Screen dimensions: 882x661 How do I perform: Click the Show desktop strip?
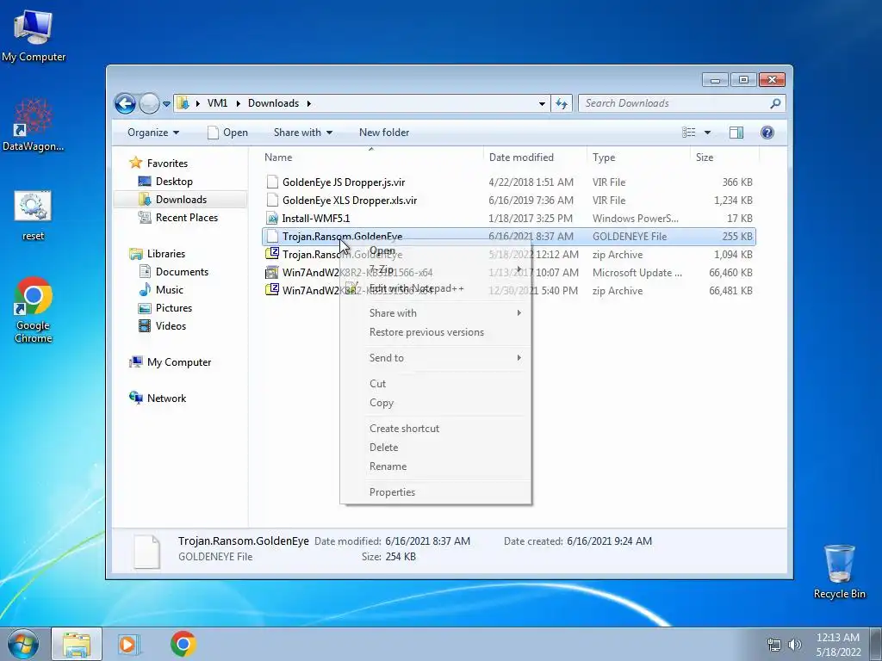coord(875,644)
